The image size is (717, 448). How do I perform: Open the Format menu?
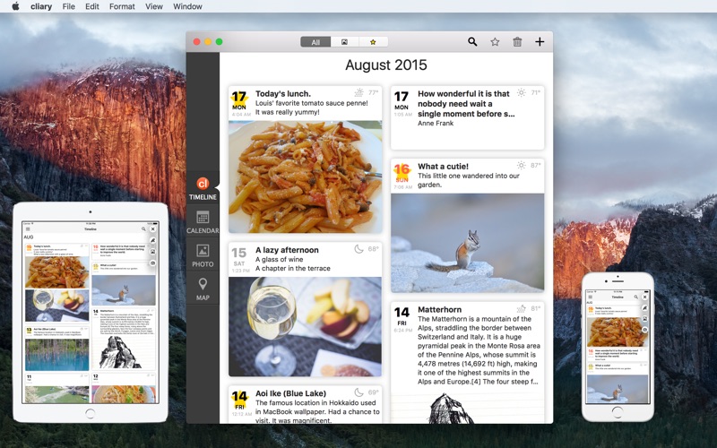122,6
